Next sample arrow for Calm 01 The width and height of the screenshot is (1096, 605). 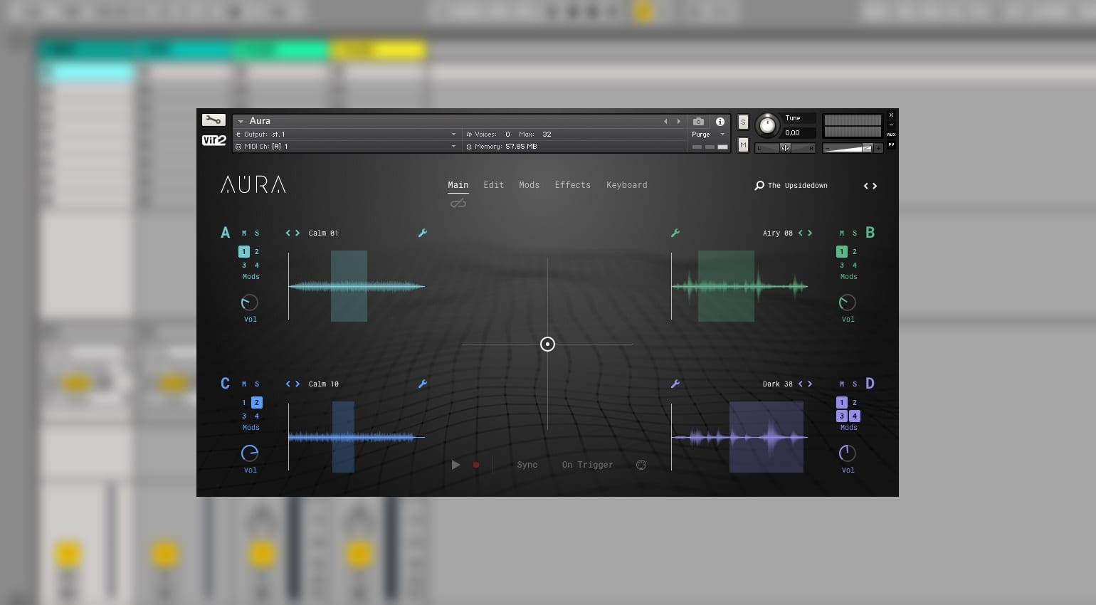(x=297, y=233)
